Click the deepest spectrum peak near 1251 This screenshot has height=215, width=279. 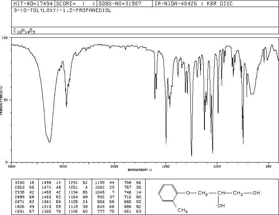[192, 156]
